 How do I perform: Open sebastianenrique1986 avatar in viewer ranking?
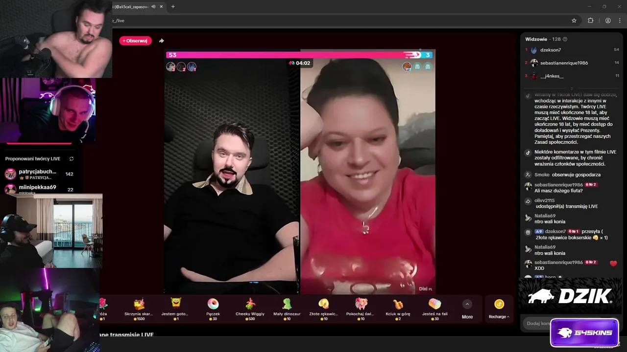pyautogui.click(x=534, y=63)
